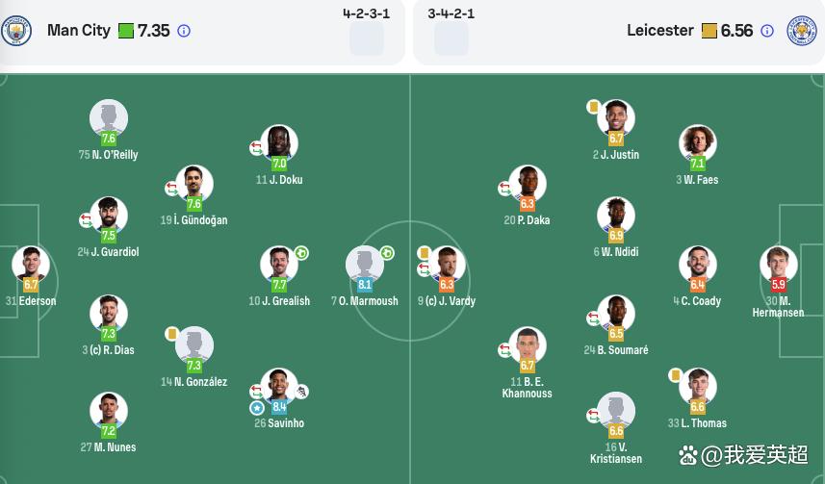Click the goal icon on J. Grealish
Image resolution: width=825 pixels, height=484 pixels.
[301, 253]
